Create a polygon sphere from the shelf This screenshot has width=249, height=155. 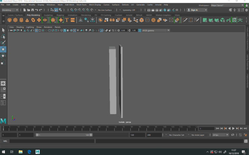point(10,20)
